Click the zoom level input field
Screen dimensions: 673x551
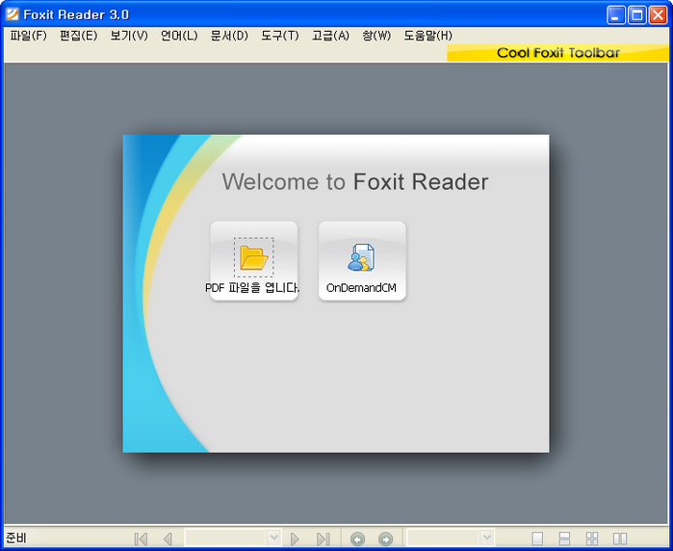click(x=444, y=538)
